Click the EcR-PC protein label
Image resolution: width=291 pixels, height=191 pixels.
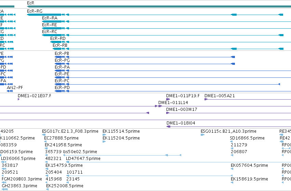(x=62, y=81)
